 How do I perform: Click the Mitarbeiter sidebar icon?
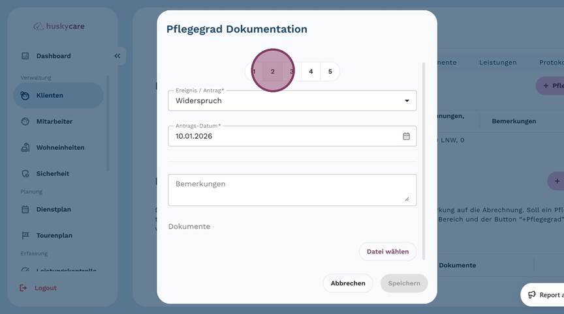25,121
